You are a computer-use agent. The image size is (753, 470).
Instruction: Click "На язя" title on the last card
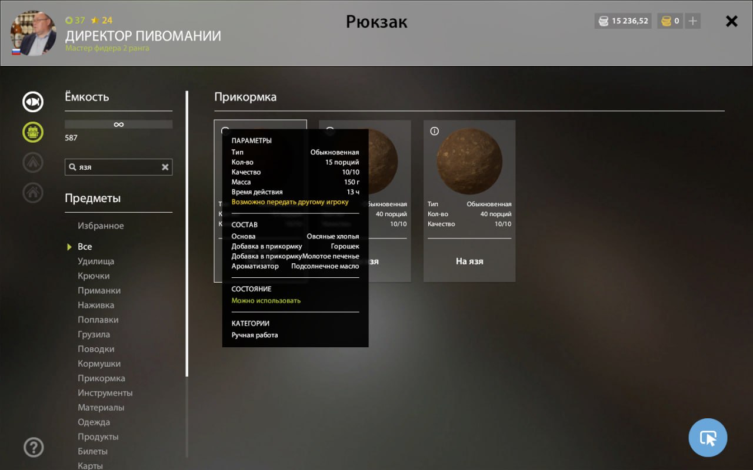pos(469,261)
